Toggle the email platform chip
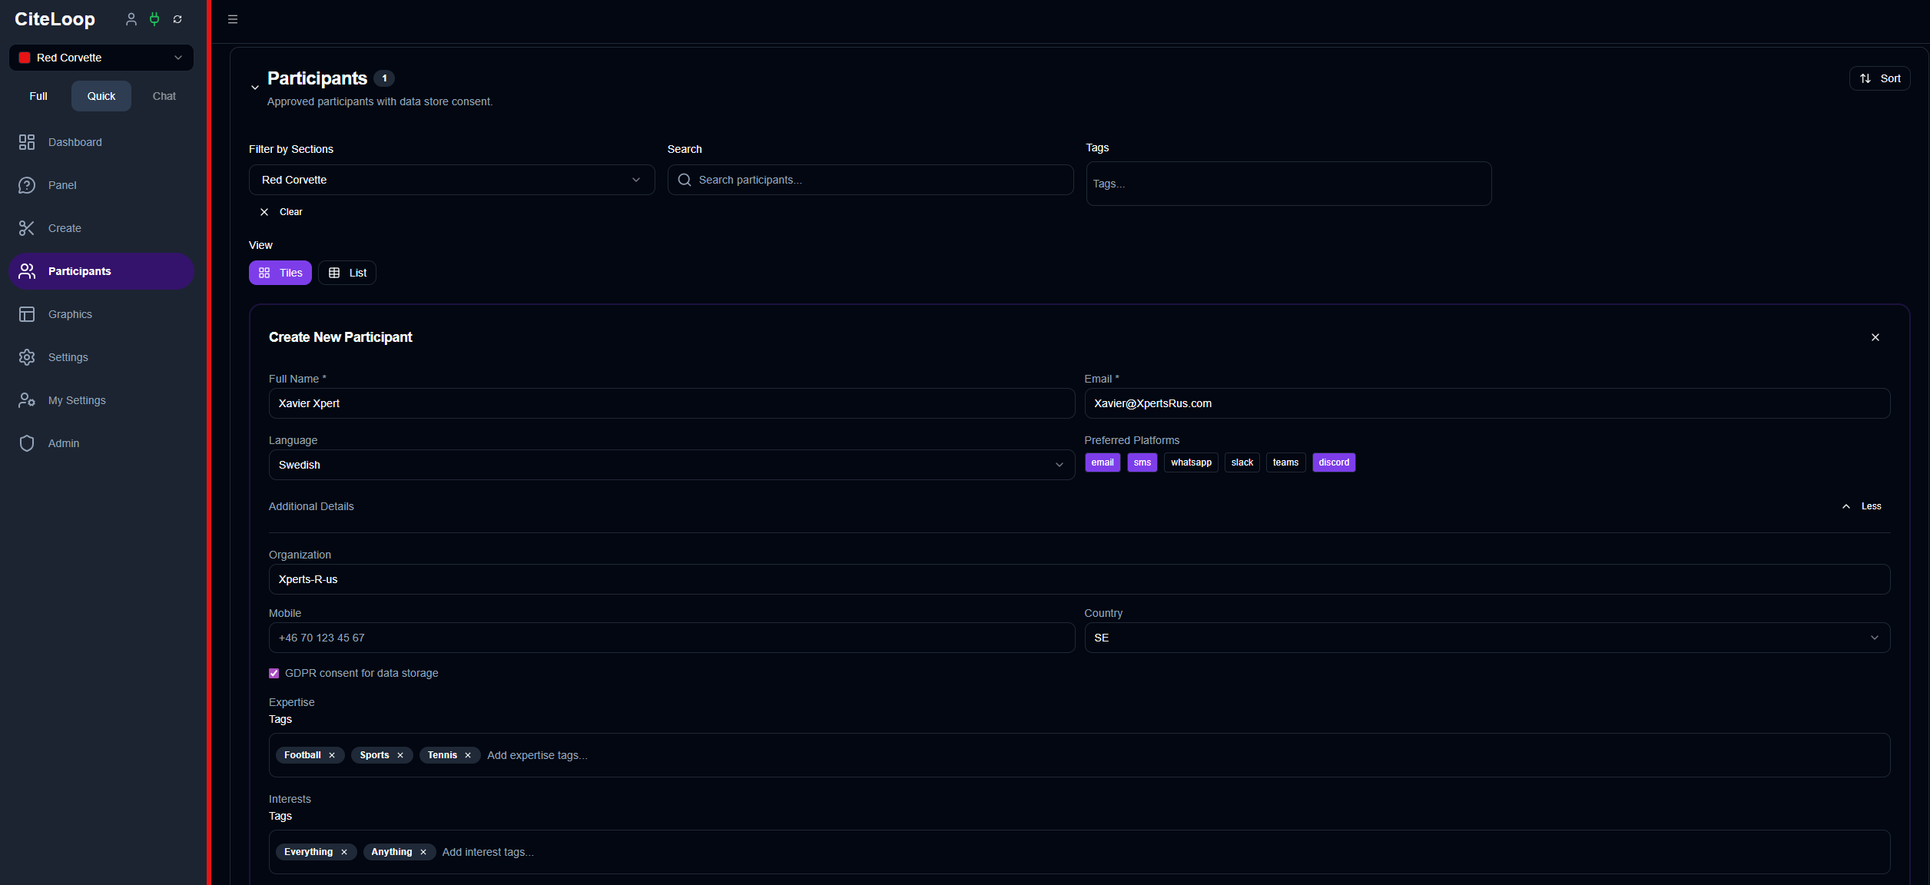 click(x=1103, y=462)
